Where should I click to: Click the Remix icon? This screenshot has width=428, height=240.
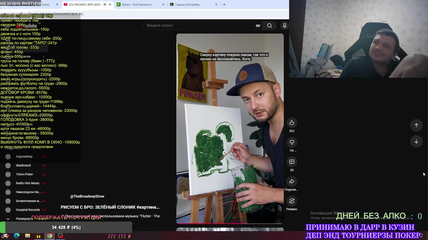coord(292,201)
